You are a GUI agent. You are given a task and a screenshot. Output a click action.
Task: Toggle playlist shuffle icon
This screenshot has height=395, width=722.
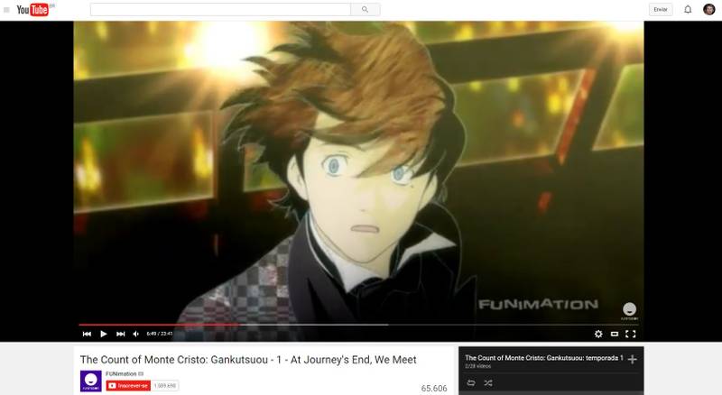(x=488, y=382)
